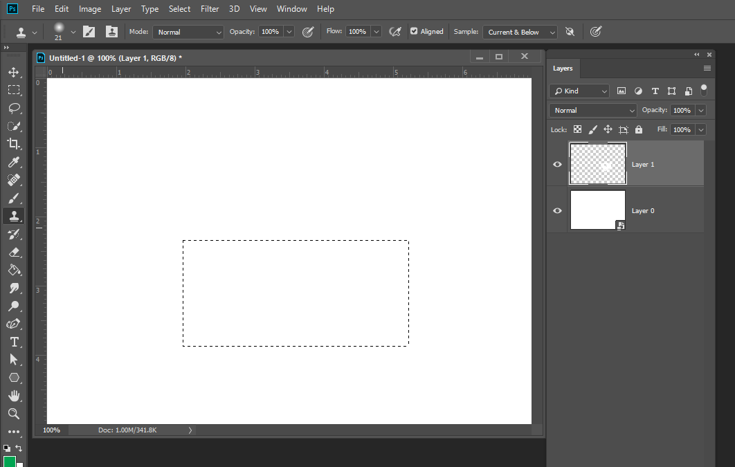Select the Layer 0 thumbnail
Viewport: 735px width, 467px height.
click(597, 210)
